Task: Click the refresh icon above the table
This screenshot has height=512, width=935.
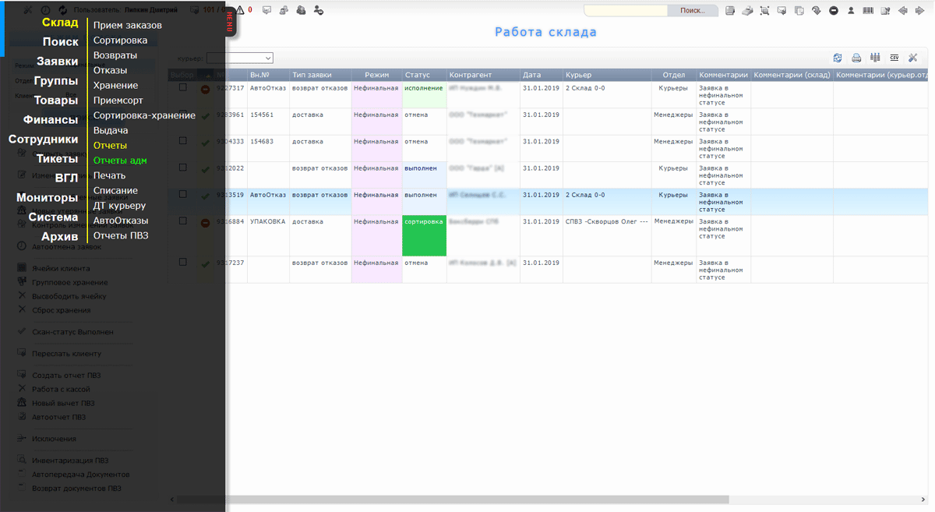Action: point(838,58)
